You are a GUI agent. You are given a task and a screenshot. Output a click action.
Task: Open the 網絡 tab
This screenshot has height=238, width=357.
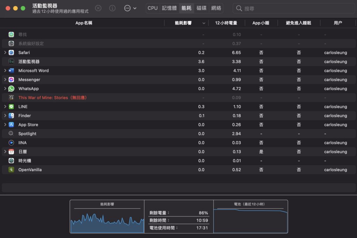pos(216,8)
